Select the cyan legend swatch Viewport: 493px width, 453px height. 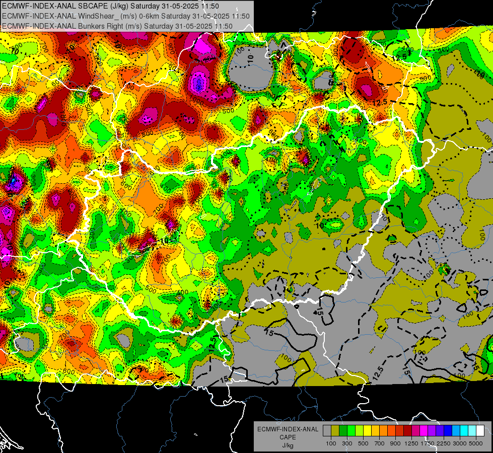point(464,431)
